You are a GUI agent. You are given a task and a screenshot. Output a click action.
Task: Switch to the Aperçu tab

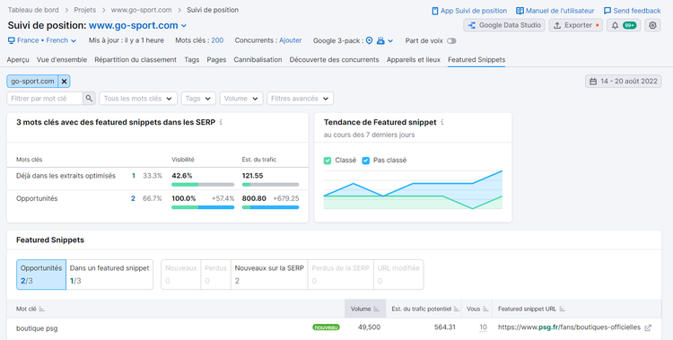[x=18, y=60]
